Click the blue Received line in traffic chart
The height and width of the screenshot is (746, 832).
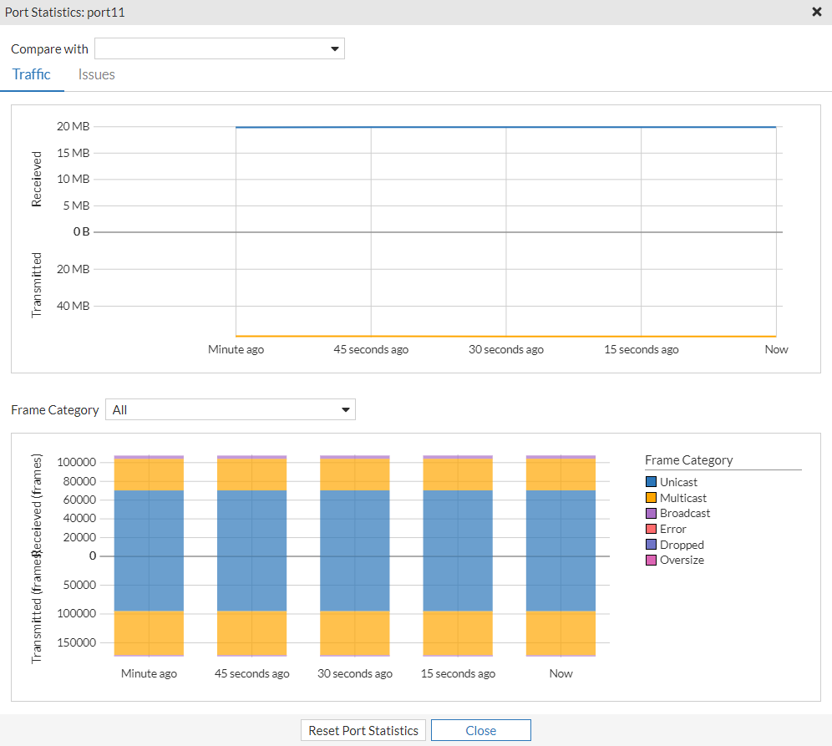(505, 127)
